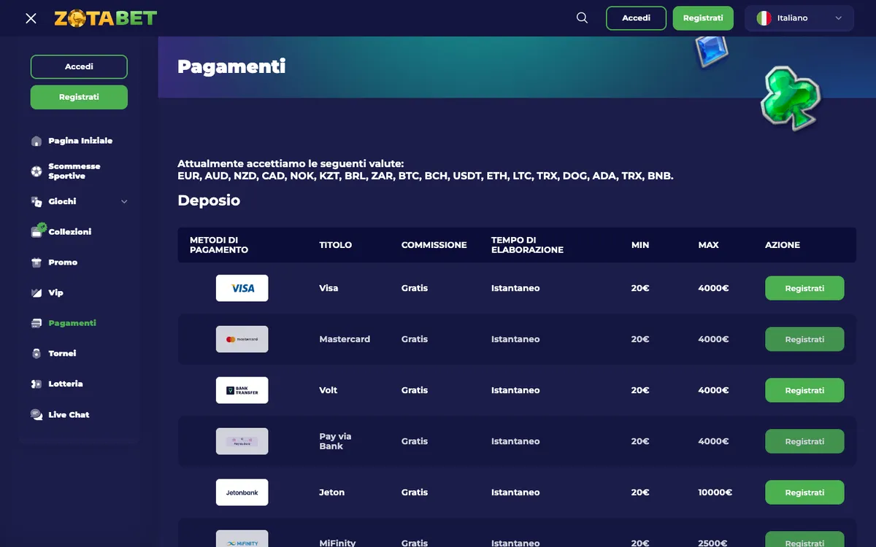Screen dimensions: 876x547
Task: Close the sidebar with the X icon
Action: [31, 18]
